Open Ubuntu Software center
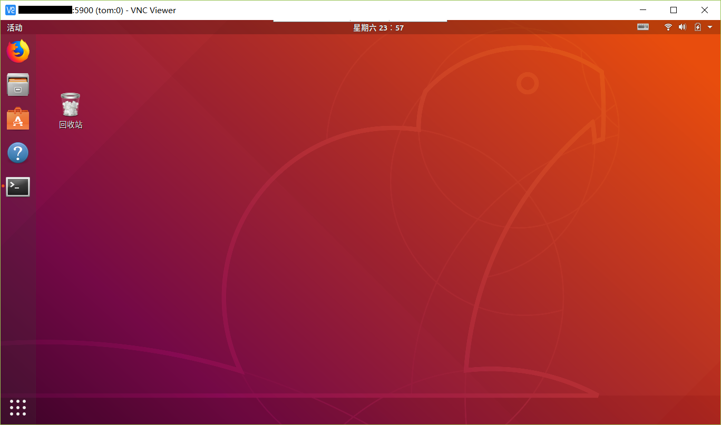Viewport: 721px width, 425px height. (x=18, y=118)
